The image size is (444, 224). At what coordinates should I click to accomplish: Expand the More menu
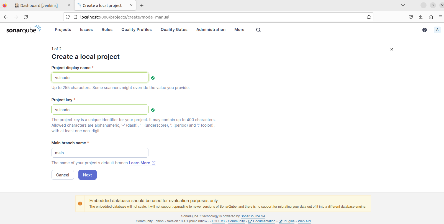coord(239,30)
